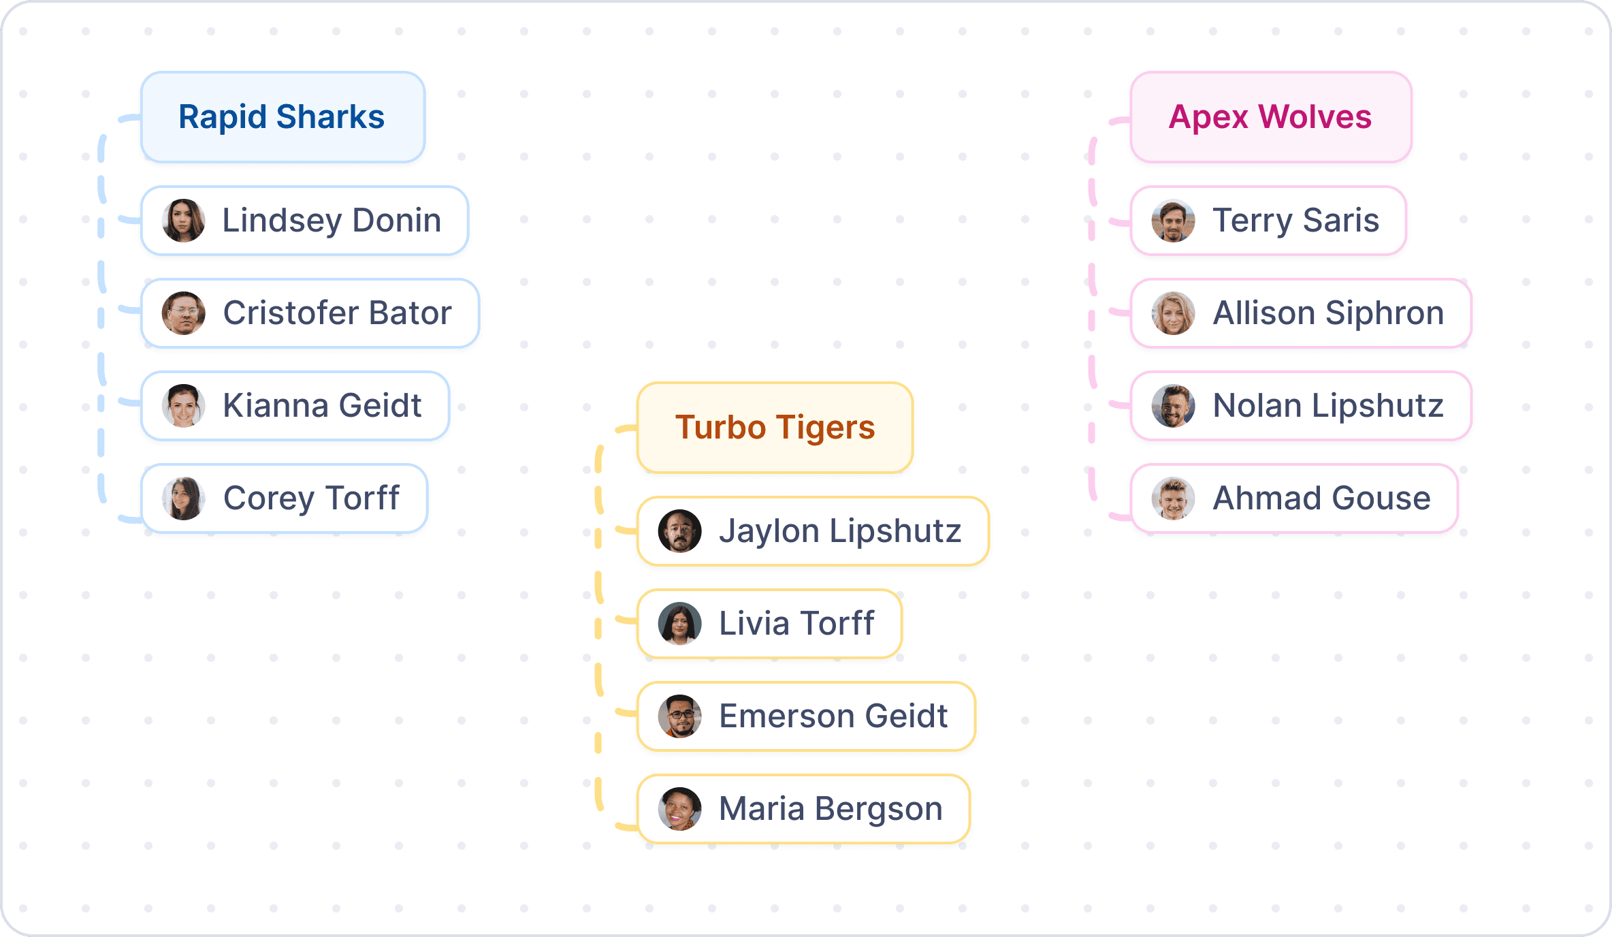Select the Rapid Sharks team header

coord(283,117)
